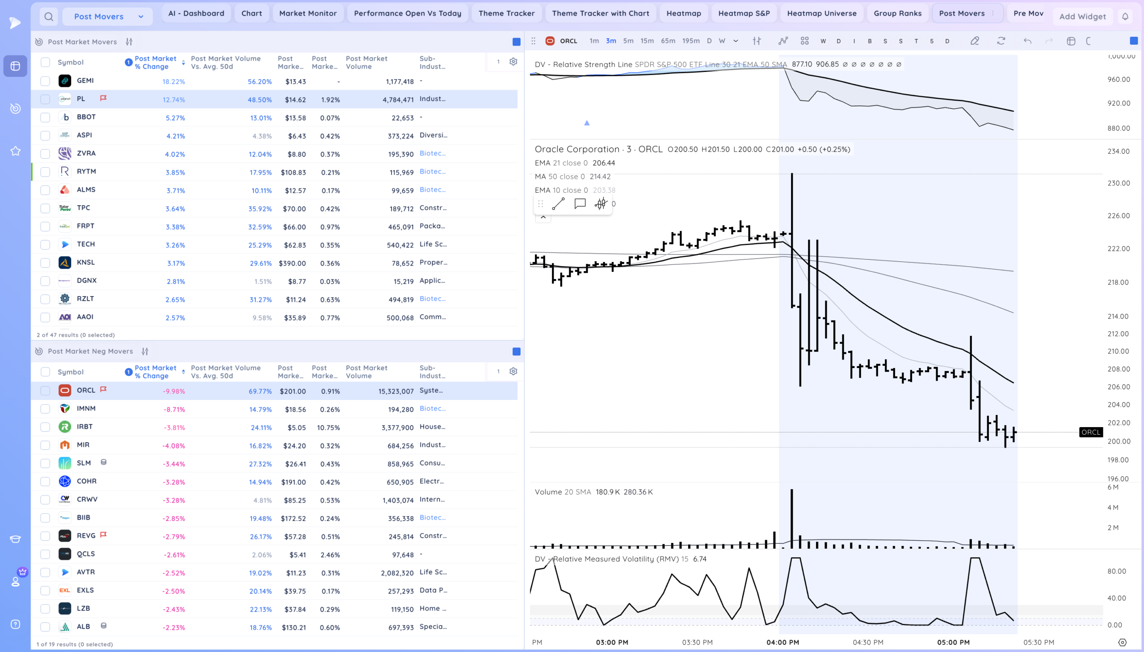Screen dimensions: 1144x652
Task: Expand the more timeframes chevron after W
Action: pyautogui.click(x=736, y=41)
